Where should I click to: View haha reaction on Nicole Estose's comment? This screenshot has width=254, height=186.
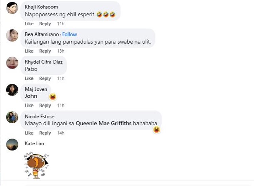click(157, 130)
